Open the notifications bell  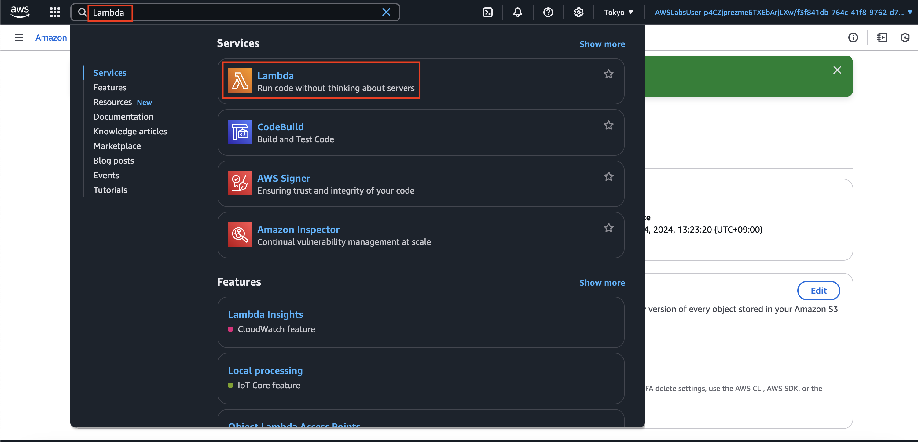click(x=517, y=13)
